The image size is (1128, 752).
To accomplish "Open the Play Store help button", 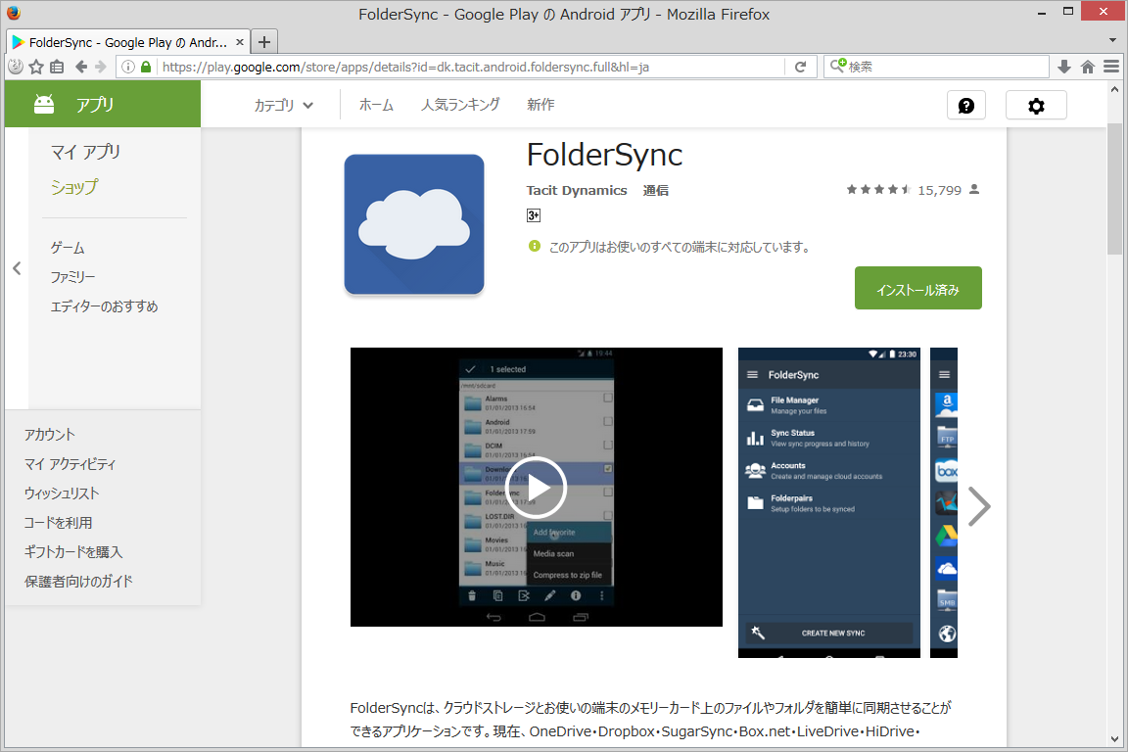I will [x=966, y=106].
